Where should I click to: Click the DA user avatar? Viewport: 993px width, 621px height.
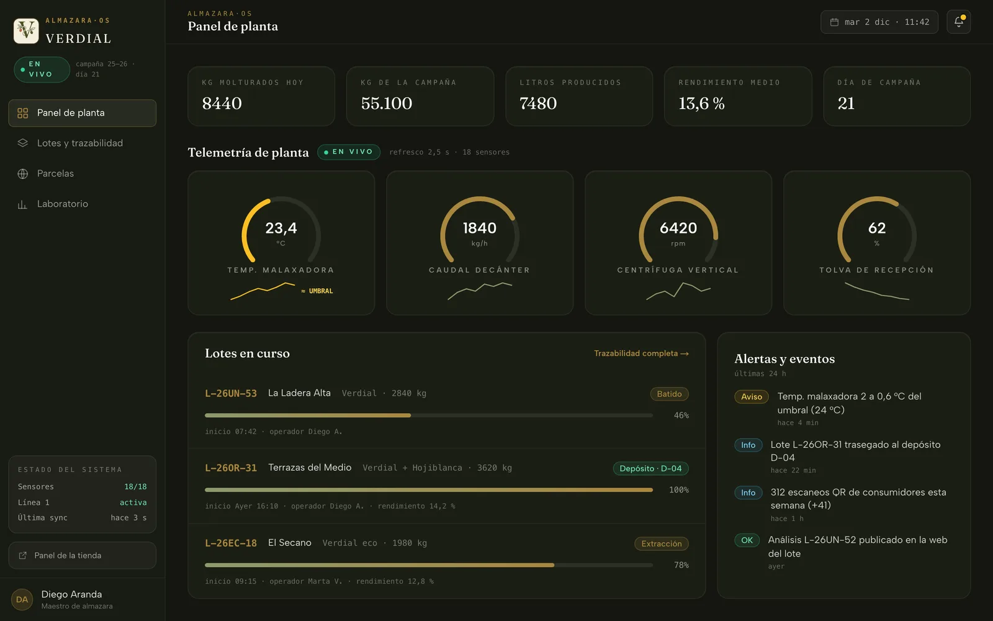22,599
